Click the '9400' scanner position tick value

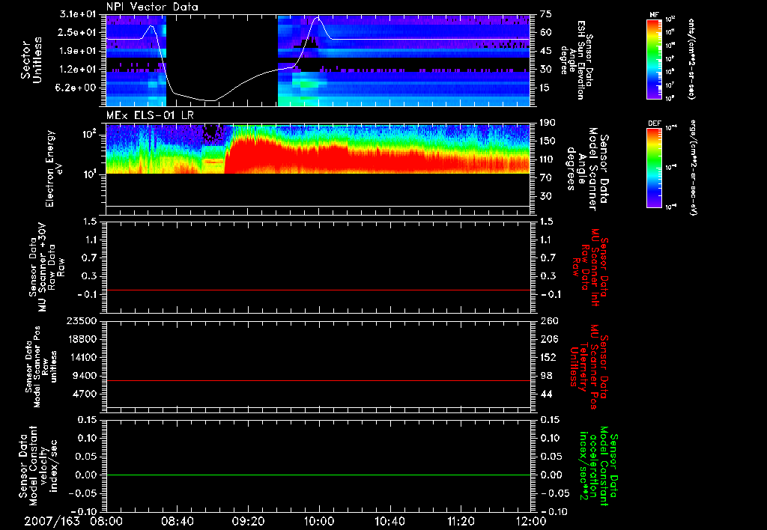click(x=85, y=376)
